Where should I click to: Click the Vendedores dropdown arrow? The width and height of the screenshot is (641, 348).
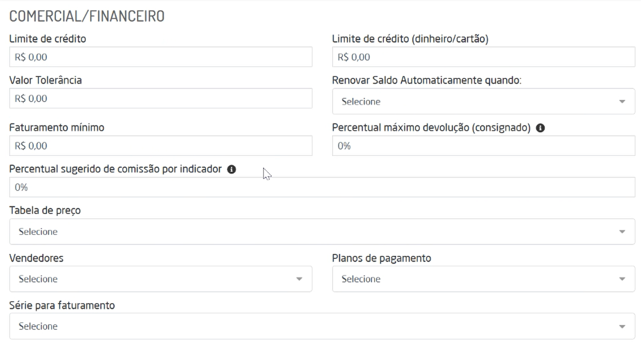pyautogui.click(x=299, y=279)
